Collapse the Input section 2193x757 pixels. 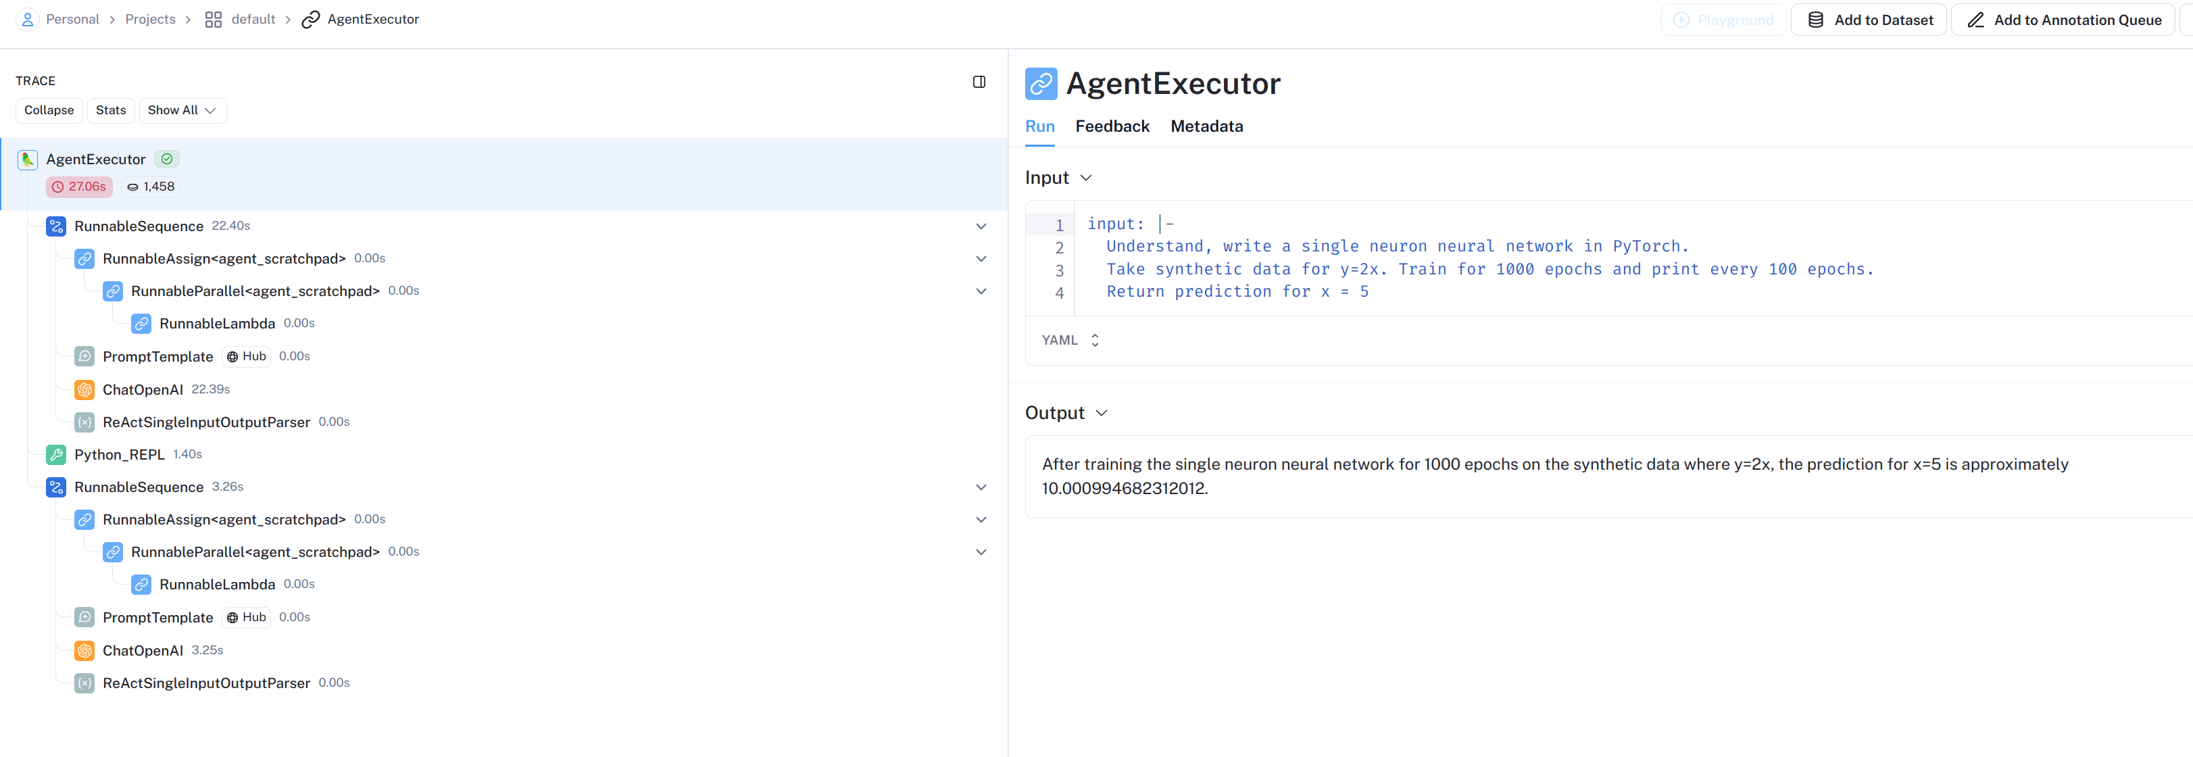1085,178
